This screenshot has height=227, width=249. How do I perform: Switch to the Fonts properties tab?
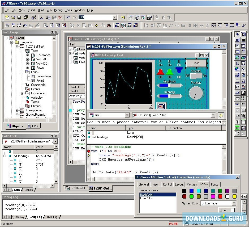[x=214, y=184]
